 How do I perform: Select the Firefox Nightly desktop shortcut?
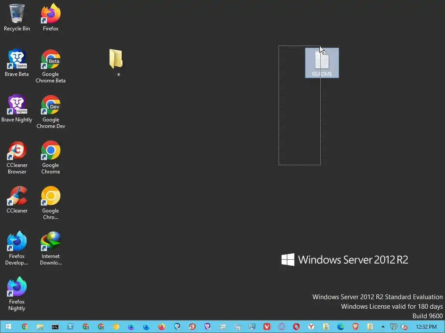(17, 294)
